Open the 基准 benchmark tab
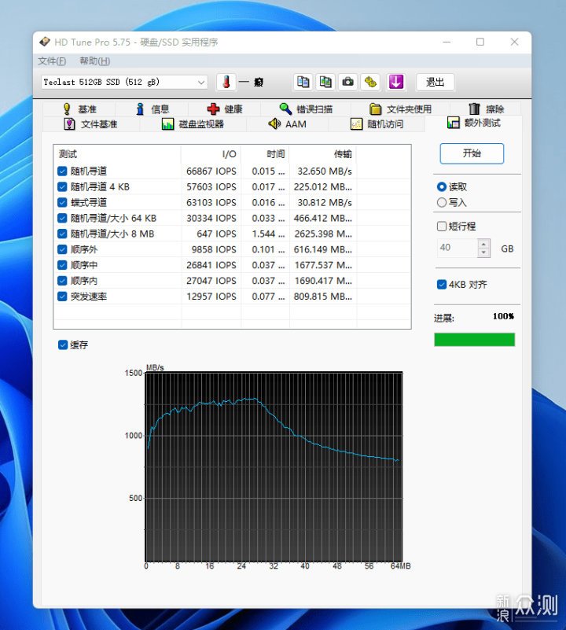 click(79, 109)
